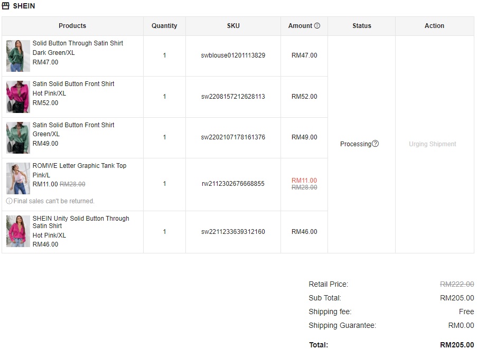The height and width of the screenshot is (349, 477).
Task: Click the Urging Shipment button
Action: [x=432, y=144]
